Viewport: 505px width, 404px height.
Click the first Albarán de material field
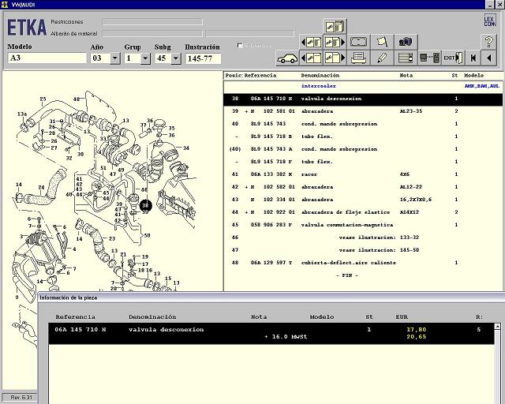click(x=152, y=33)
